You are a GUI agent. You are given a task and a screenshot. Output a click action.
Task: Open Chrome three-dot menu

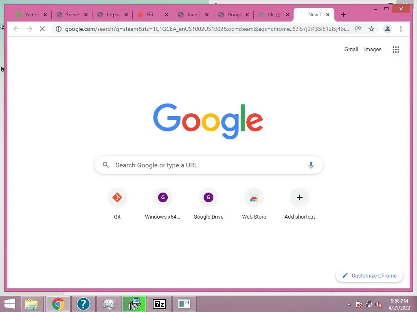pyautogui.click(x=401, y=29)
